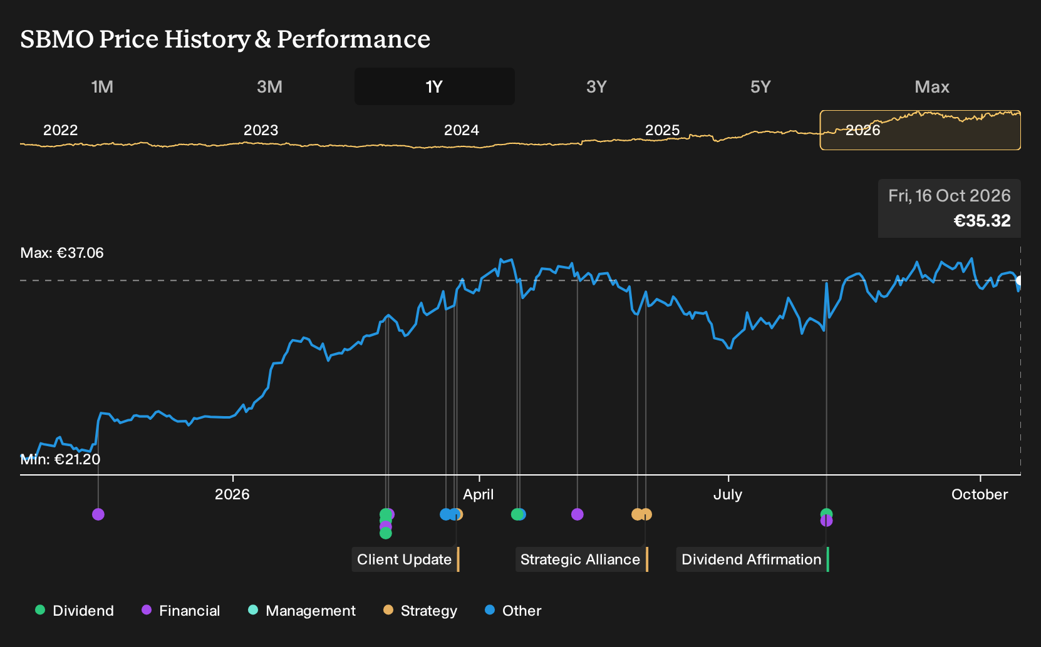
Task: Click the highlighted 2026 range selector window
Action: [920, 130]
